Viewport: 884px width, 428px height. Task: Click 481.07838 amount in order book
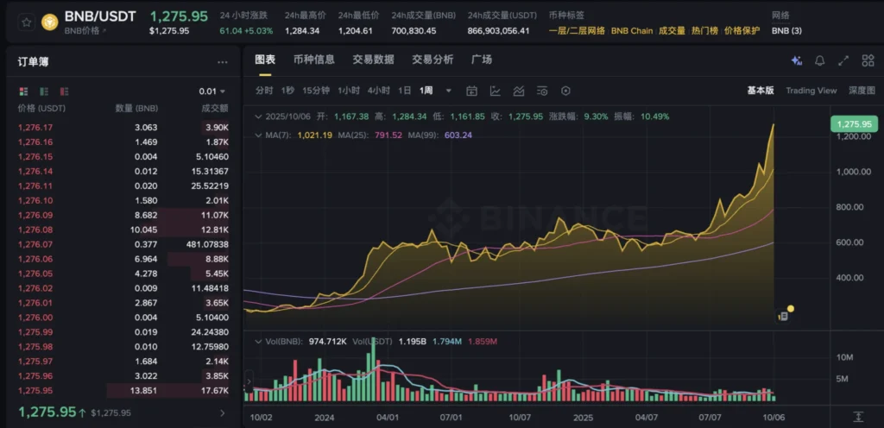207,244
